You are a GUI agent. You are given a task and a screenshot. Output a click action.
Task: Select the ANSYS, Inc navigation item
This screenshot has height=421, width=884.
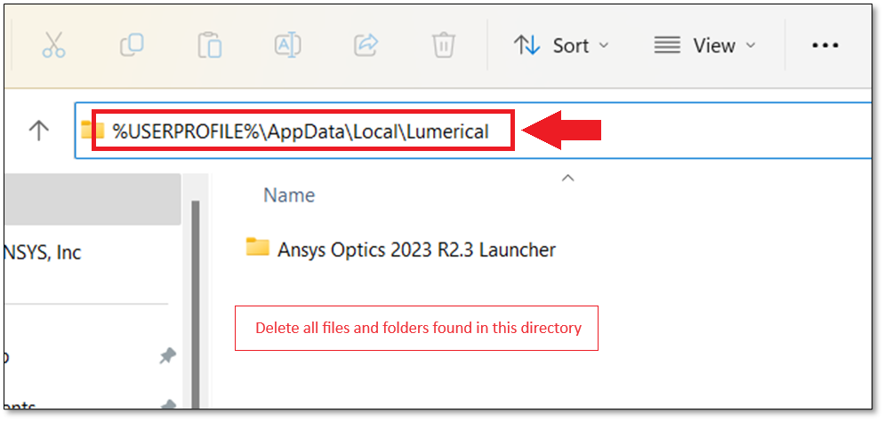tap(42, 252)
